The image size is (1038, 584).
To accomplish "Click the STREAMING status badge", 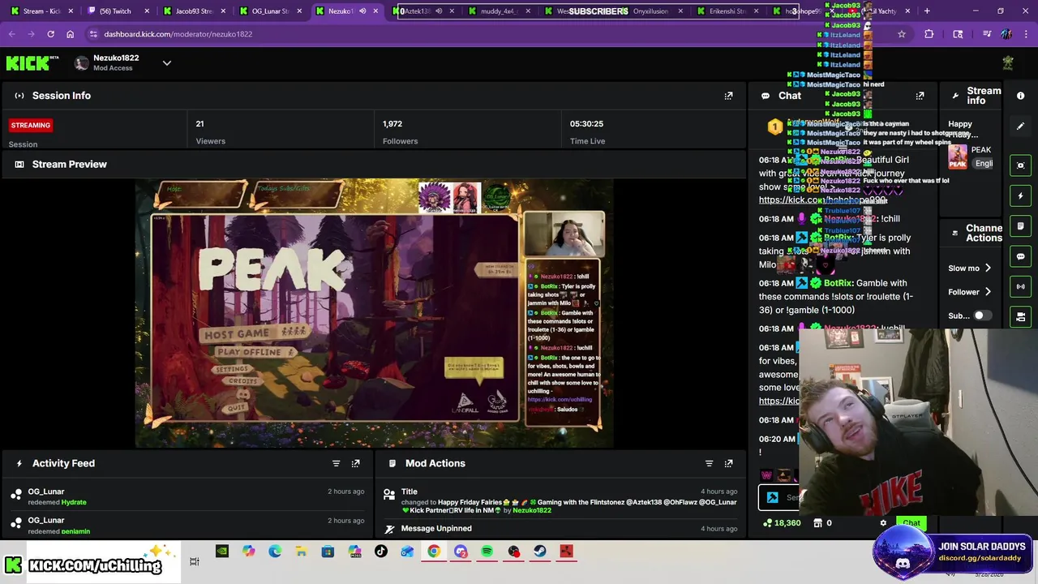I will coord(31,125).
